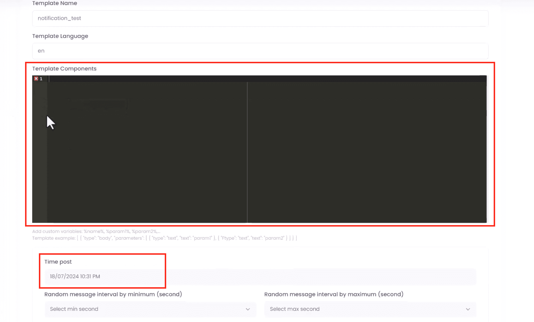
Task: Click chevron arrow of Select max second
Action: point(468,309)
